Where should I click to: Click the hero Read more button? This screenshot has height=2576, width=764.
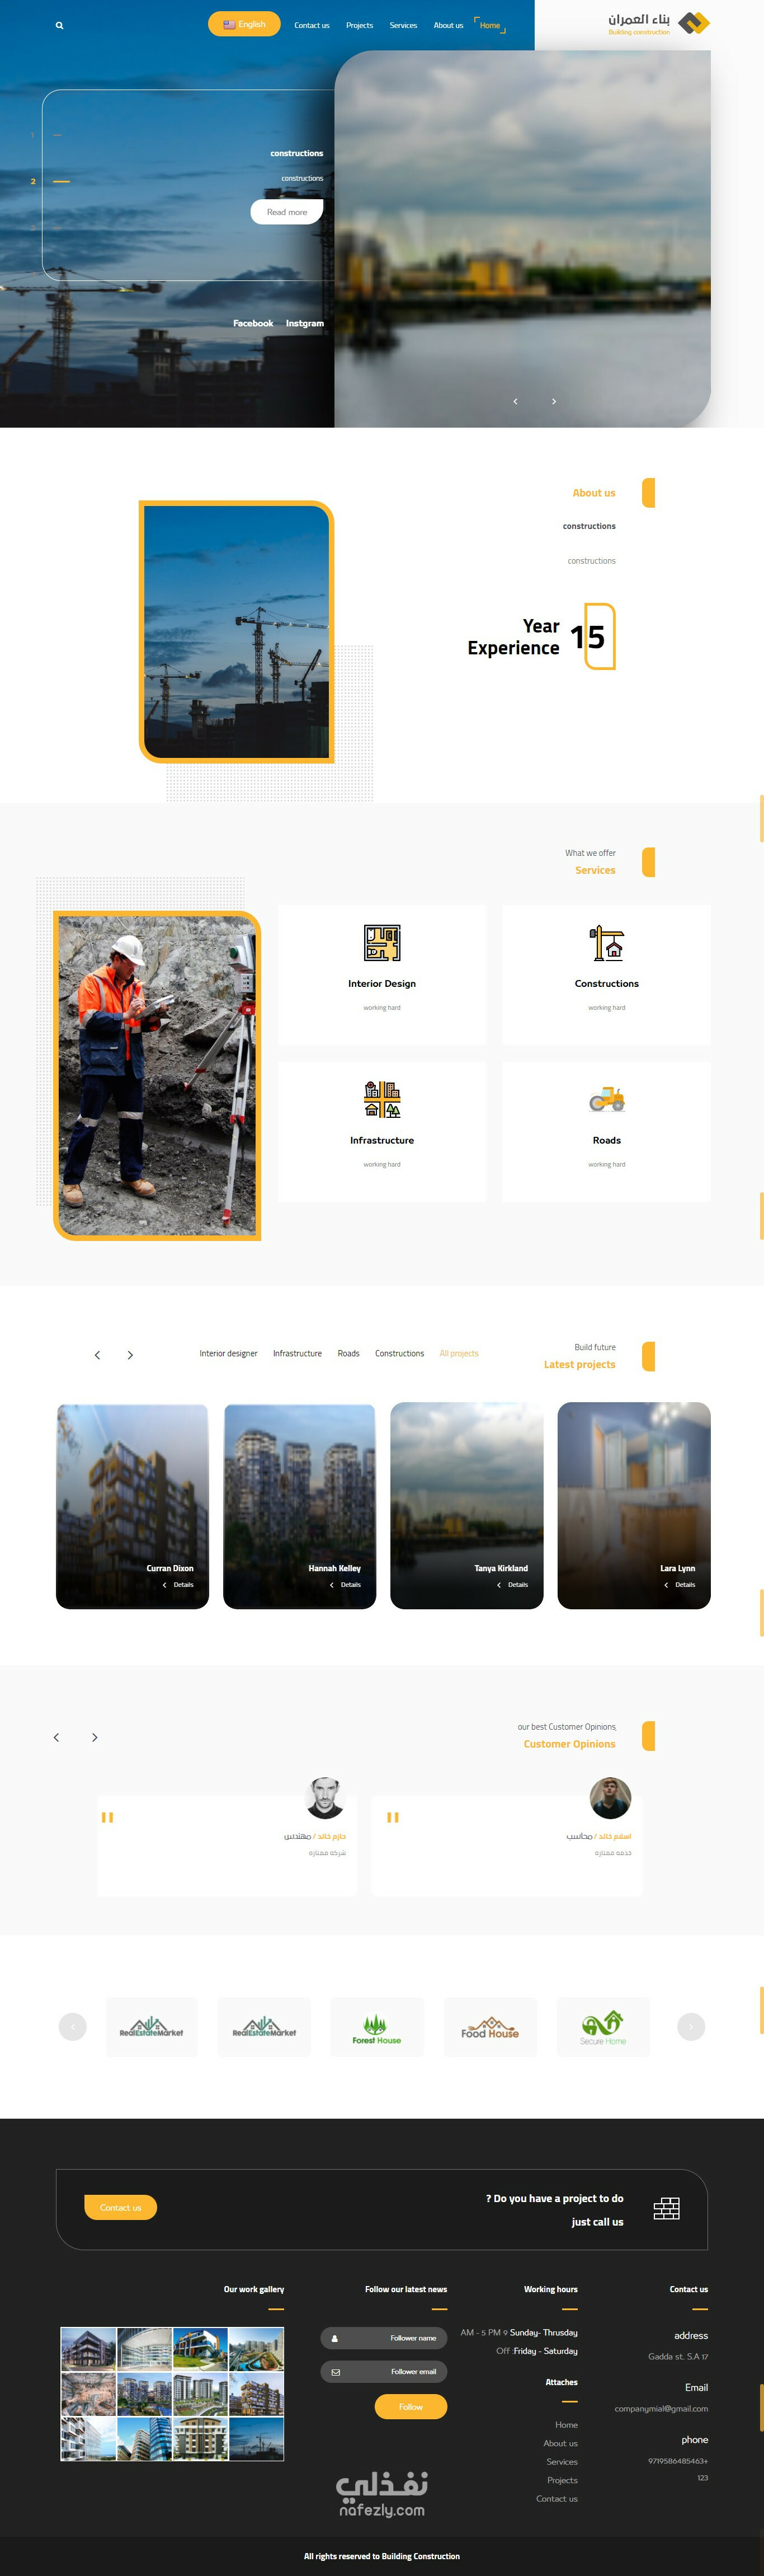tap(286, 212)
